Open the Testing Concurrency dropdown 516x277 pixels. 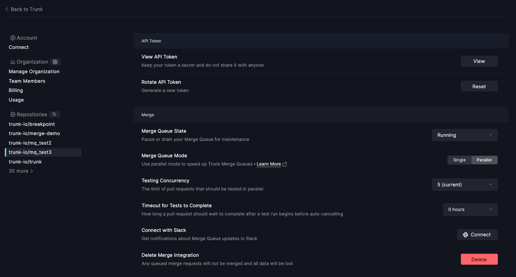465,185
